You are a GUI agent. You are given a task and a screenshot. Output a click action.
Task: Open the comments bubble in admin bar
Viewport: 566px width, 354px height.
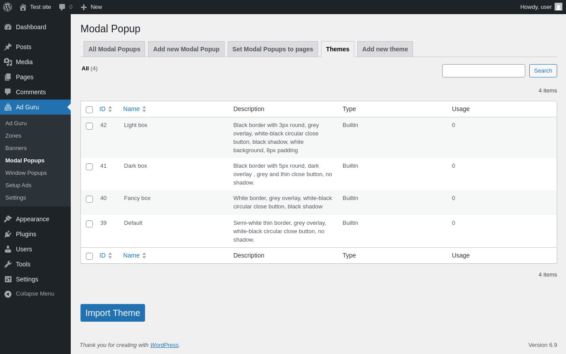[x=62, y=7]
